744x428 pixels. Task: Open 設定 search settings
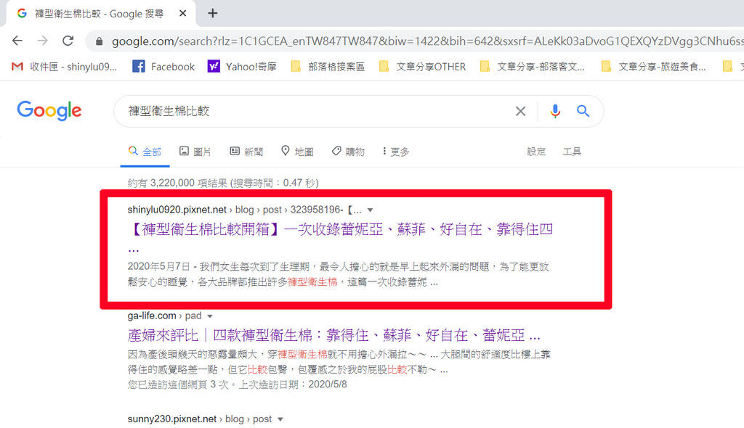pyautogui.click(x=536, y=152)
